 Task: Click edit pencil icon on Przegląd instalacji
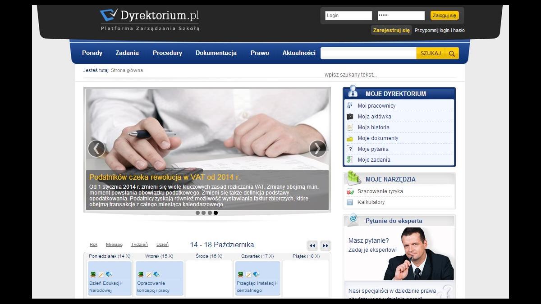[248, 274]
